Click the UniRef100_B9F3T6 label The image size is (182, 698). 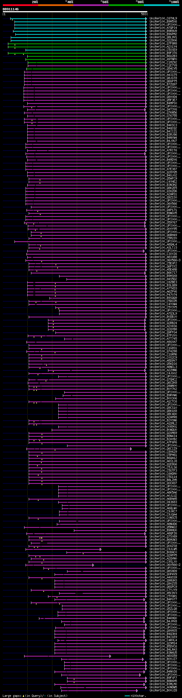pos(163,53)
